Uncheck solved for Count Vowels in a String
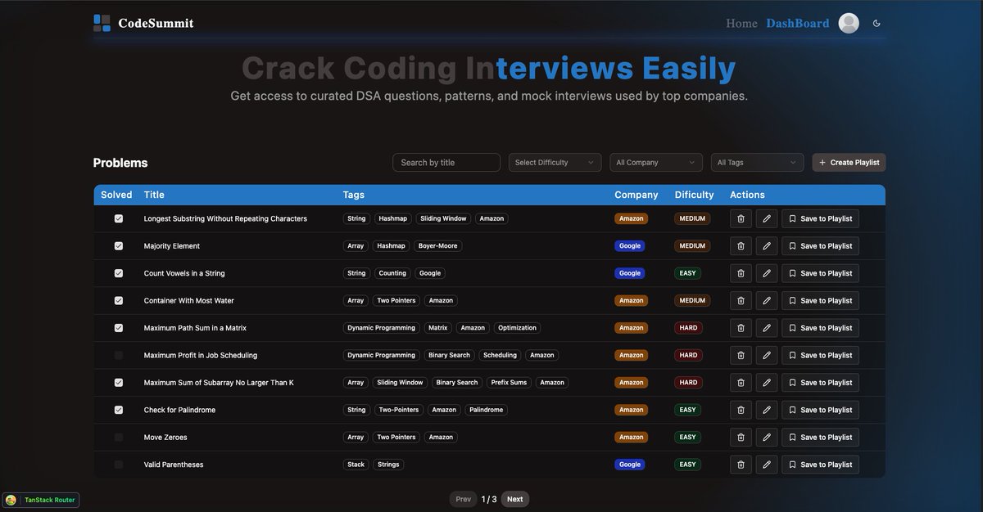983x512 pixels. (x=119, y=273)
